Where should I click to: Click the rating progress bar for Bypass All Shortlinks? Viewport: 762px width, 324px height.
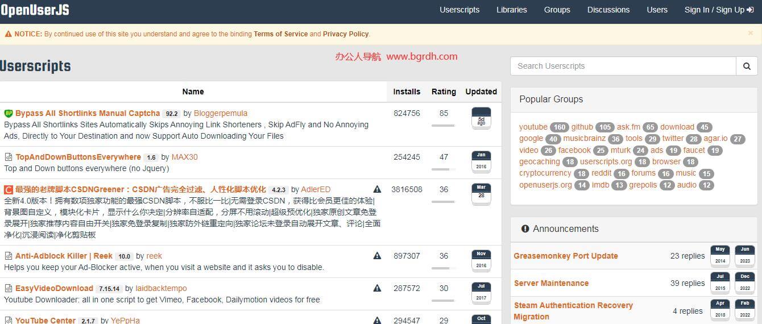coord(444,125)
